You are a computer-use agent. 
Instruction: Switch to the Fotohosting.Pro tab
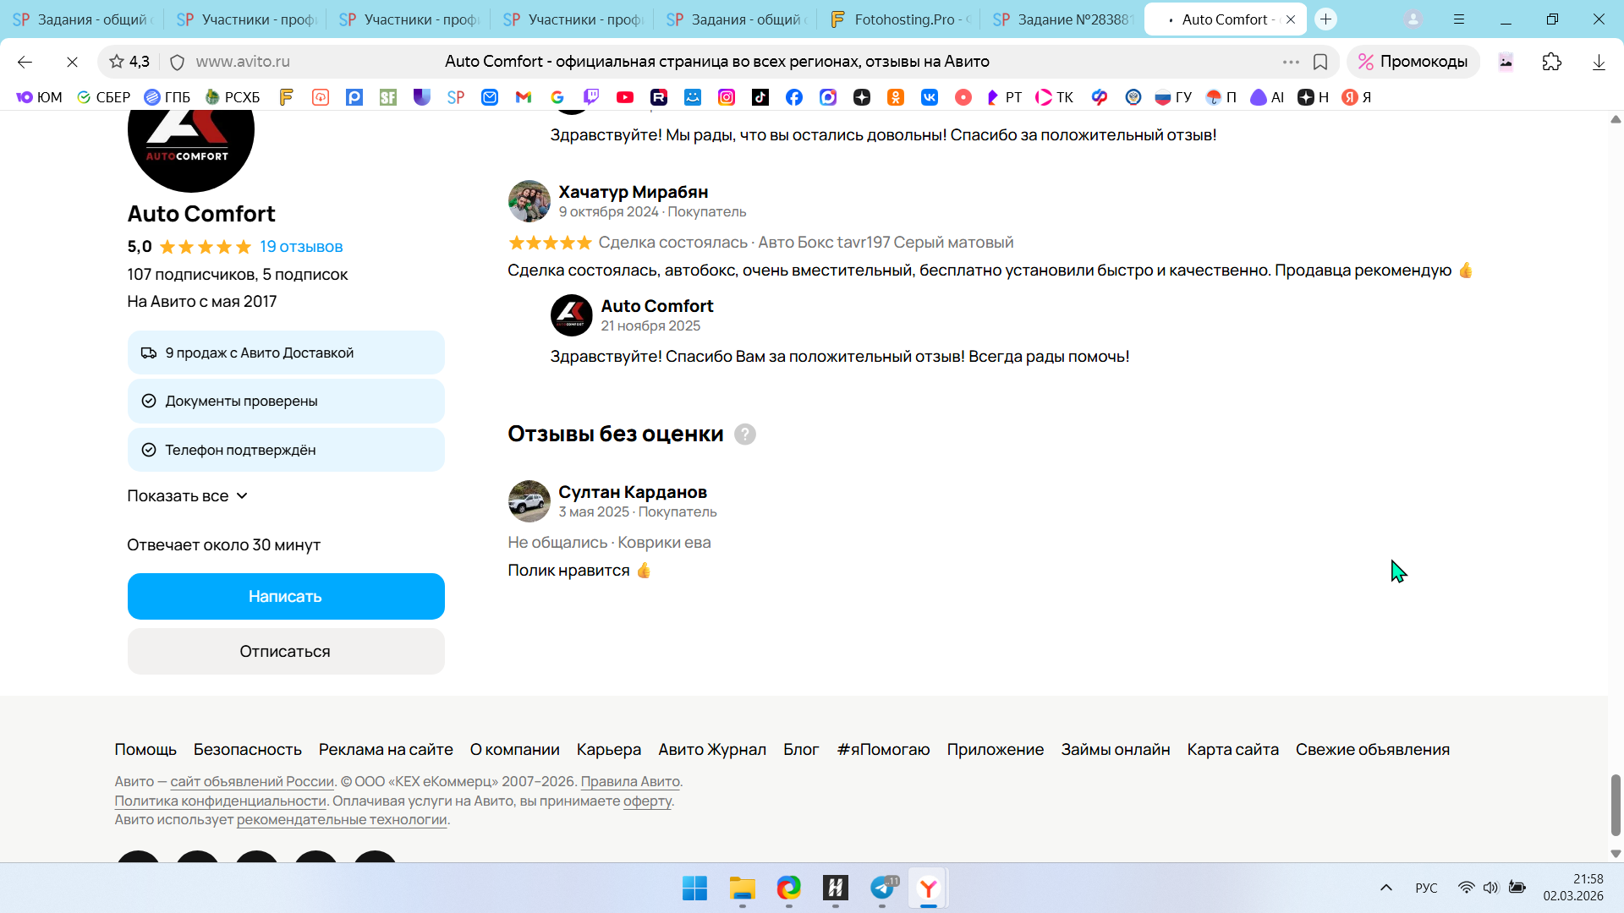point(900,19)
